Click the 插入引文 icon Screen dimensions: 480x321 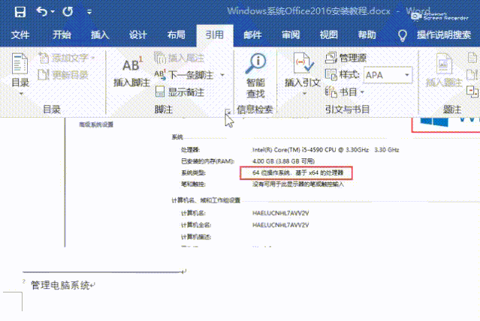point(303,63)
